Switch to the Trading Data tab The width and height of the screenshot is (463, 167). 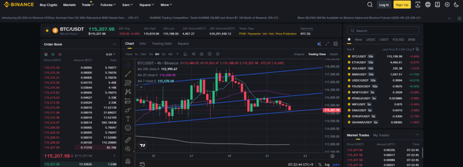161,44
